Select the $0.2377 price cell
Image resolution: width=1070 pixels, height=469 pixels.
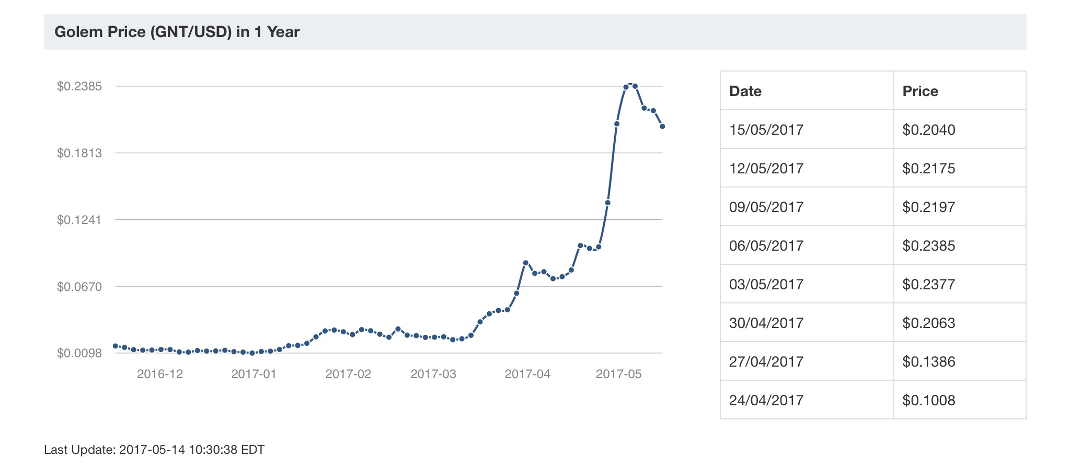click(960, 284)
